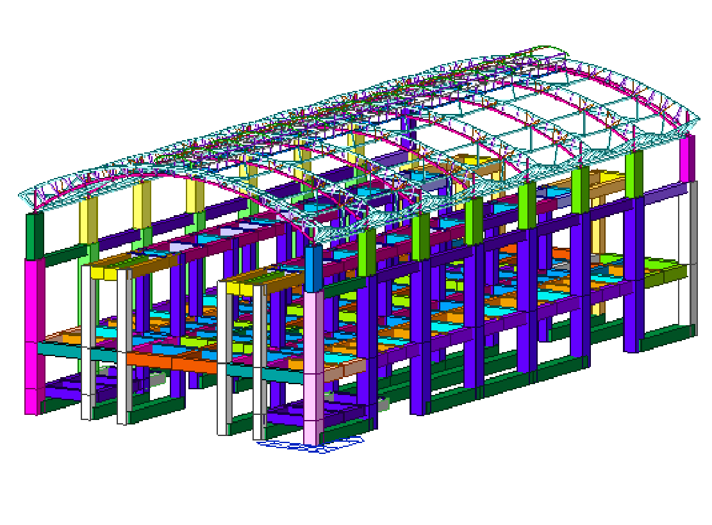Select the pink column at front center

click(313, 365)
